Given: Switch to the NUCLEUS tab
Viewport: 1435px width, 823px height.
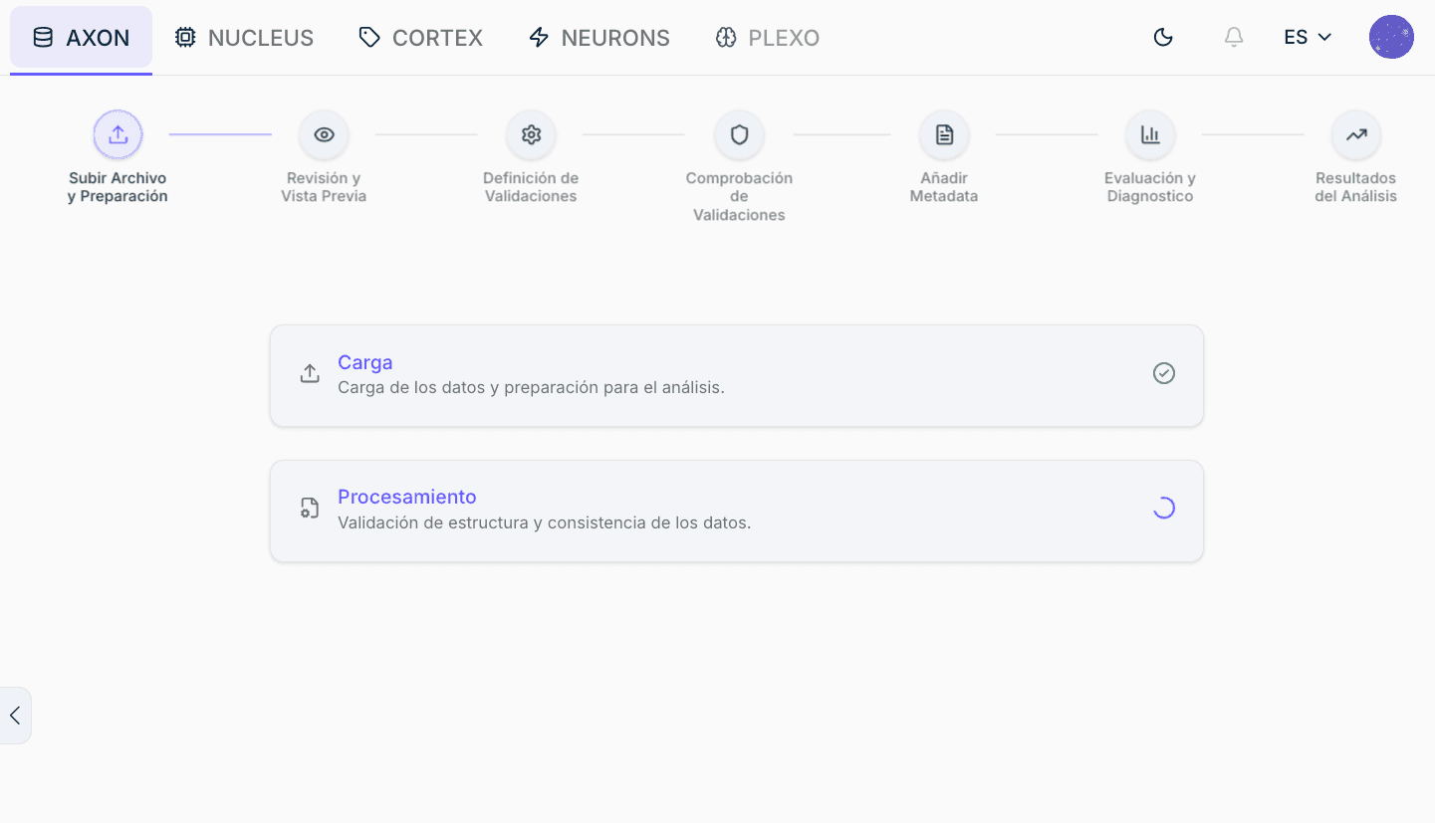Looking at the screenshot, I should click(244, 38).
